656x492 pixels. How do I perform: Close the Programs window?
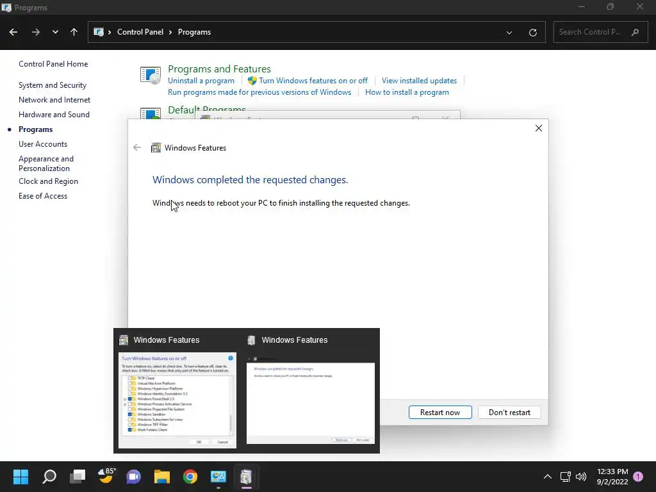click(640, 6)
